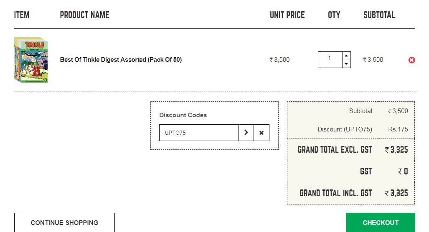
Task: Increase quantity with the up arrow
Action: pos(346,55)
